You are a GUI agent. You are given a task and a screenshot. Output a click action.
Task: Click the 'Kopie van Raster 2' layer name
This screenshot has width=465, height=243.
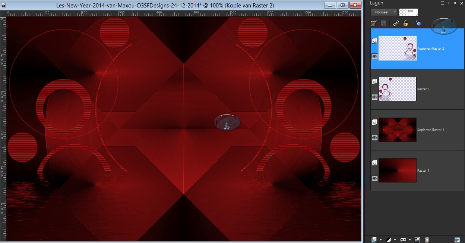[431, 49]
